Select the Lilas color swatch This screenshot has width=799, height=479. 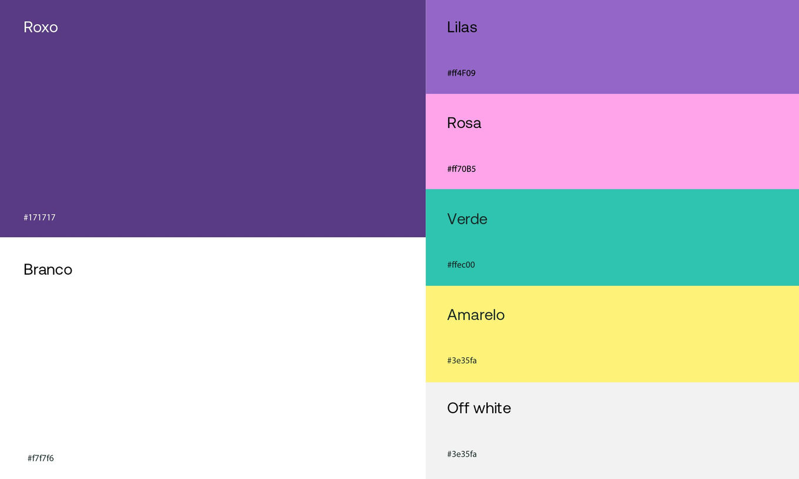pos(612,47)
